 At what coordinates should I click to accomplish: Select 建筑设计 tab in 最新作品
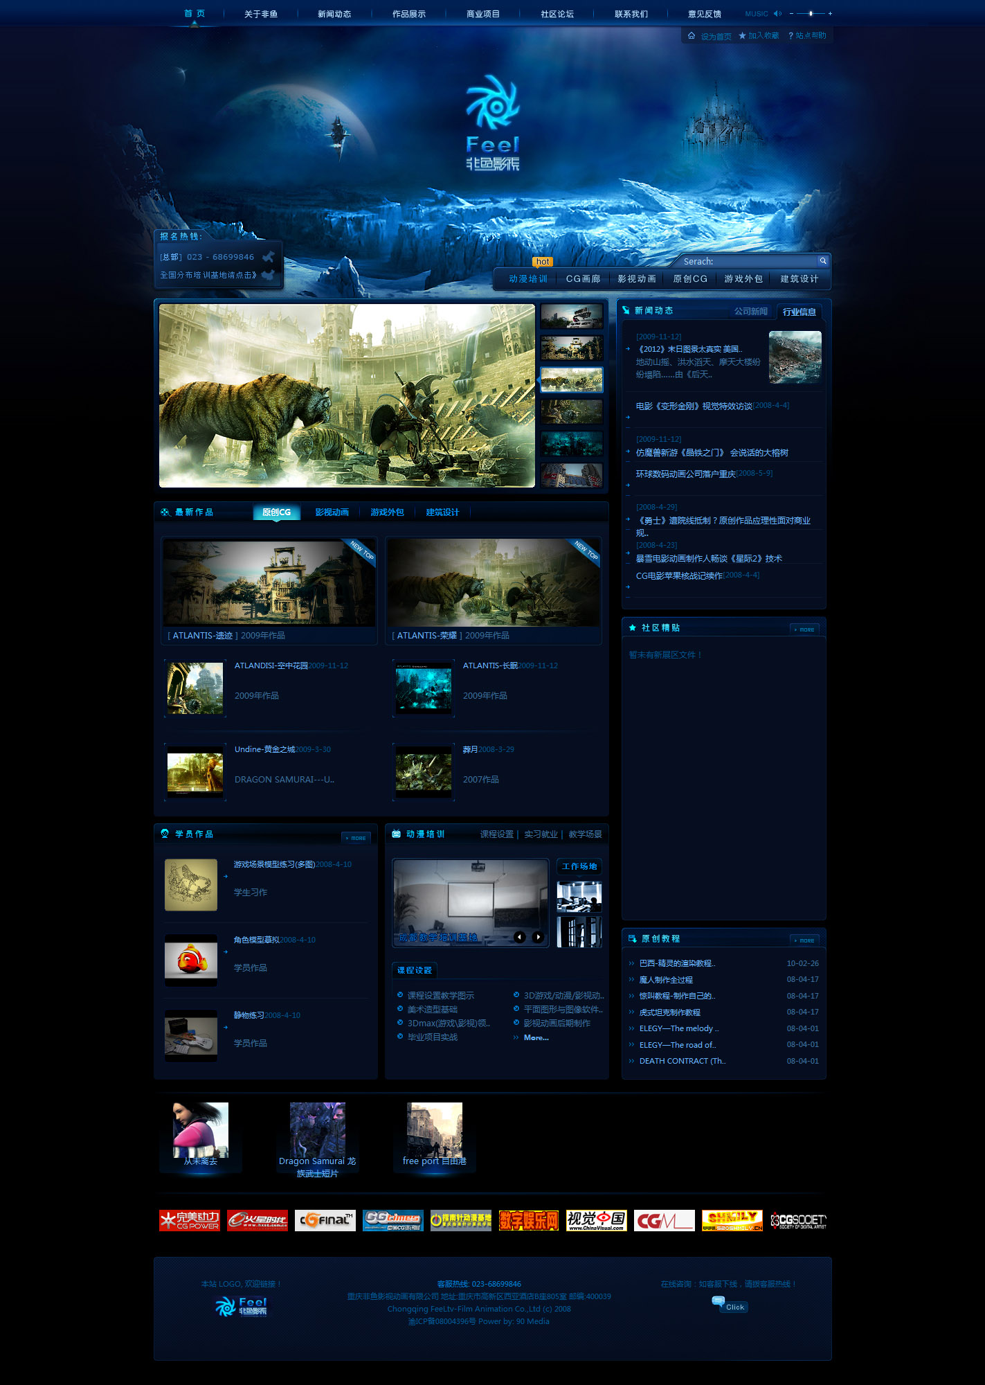pyautogui.click(x=442, y=512)
